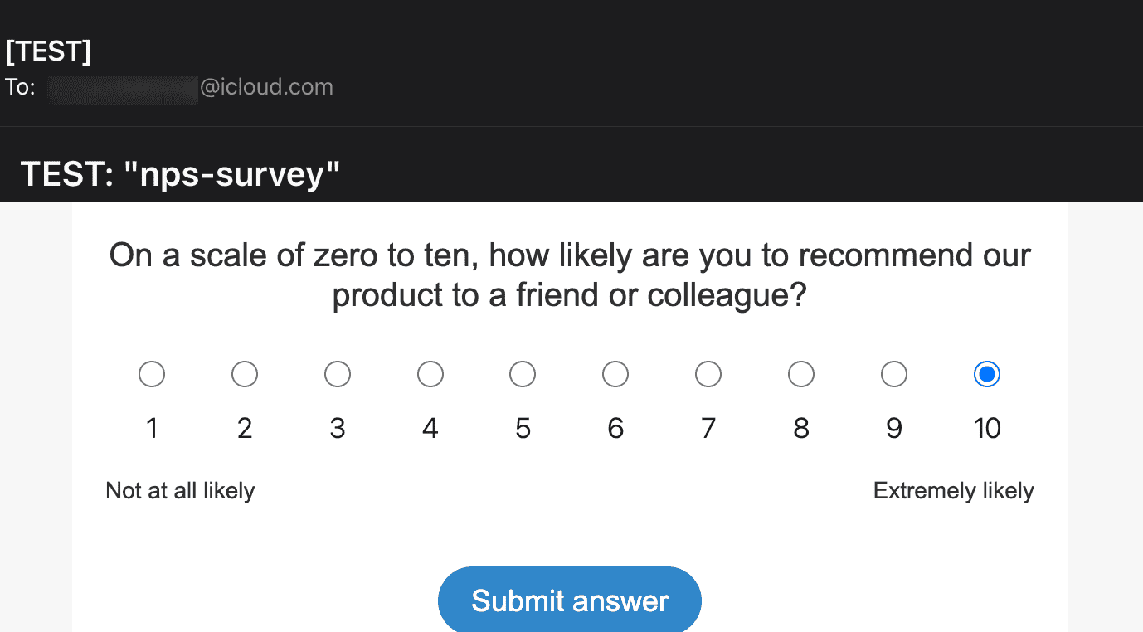Click the "To:" recipient field label

[20, 87]
